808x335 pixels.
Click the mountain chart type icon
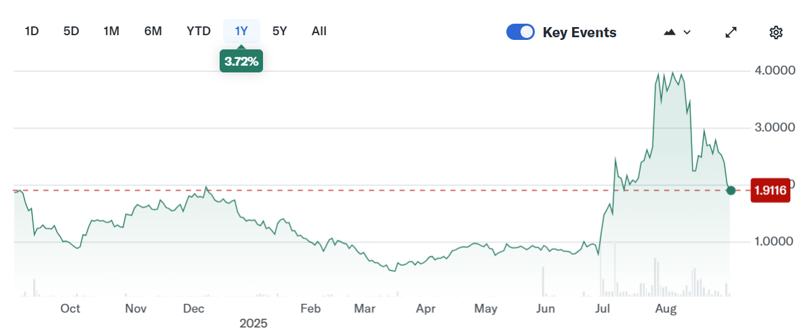[x=670, y=32]
